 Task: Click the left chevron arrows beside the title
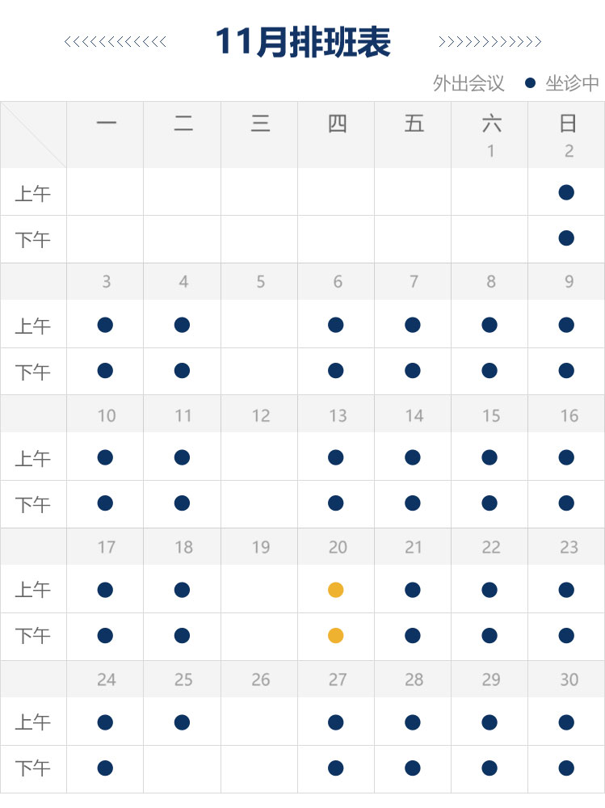115,42
